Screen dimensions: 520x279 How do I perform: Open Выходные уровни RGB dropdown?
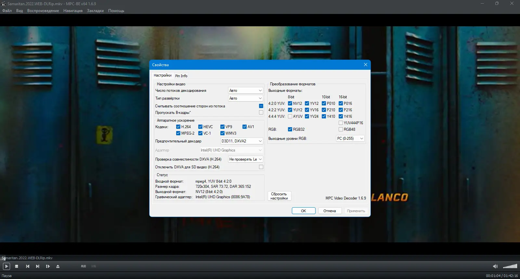[x=350, y=139]
